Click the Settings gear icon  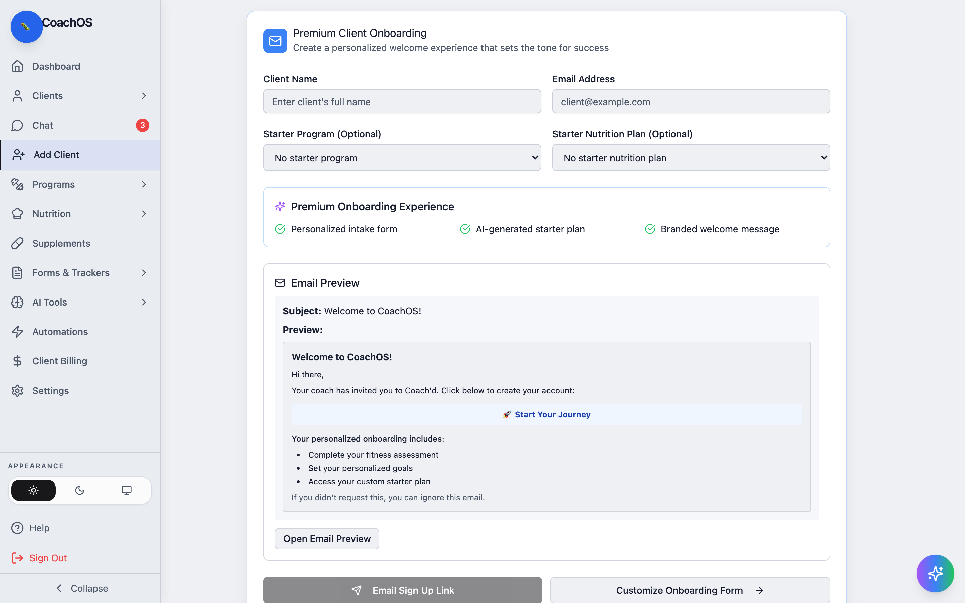click(x=17, y=391)
